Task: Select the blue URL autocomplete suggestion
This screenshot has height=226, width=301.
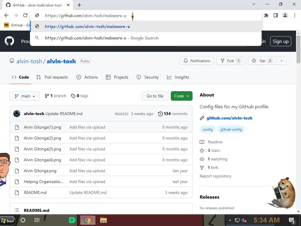Action: [x=146, y=26]
